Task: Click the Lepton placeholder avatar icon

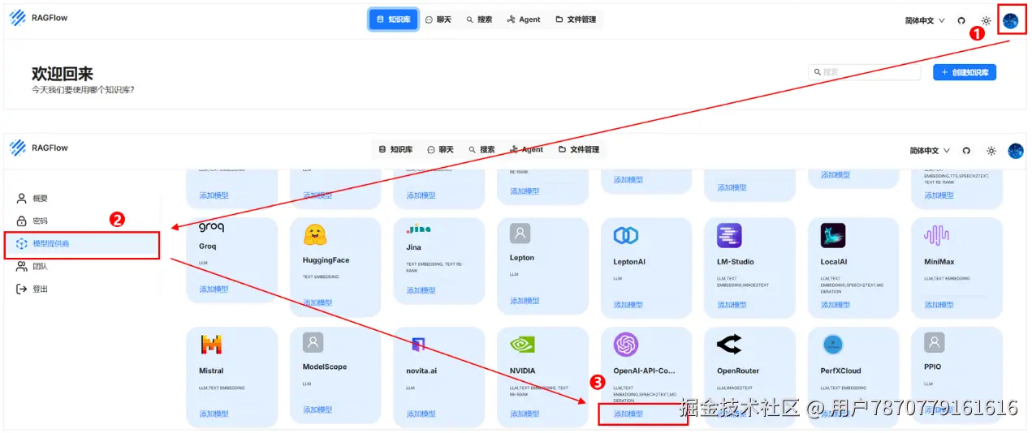Action: (520, 234)
